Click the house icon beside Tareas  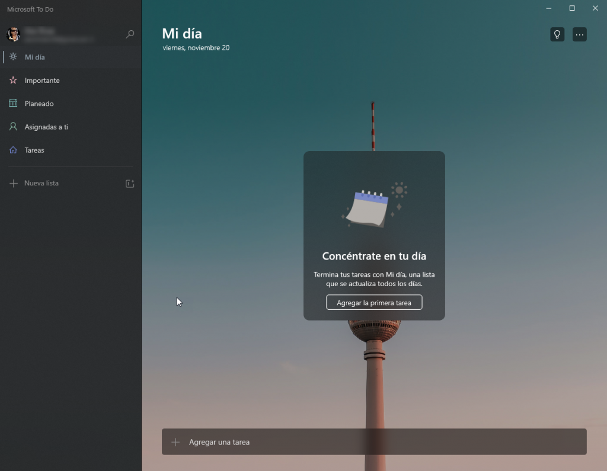(x=13, y=150)
